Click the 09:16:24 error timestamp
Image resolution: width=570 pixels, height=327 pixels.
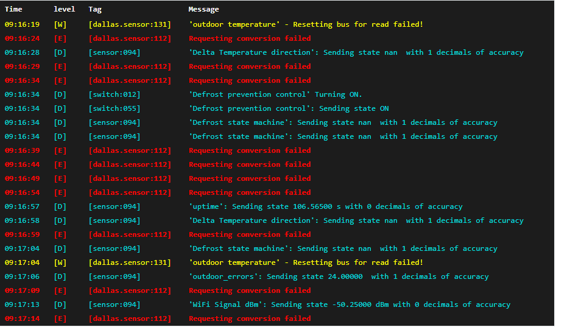point(22,38)
